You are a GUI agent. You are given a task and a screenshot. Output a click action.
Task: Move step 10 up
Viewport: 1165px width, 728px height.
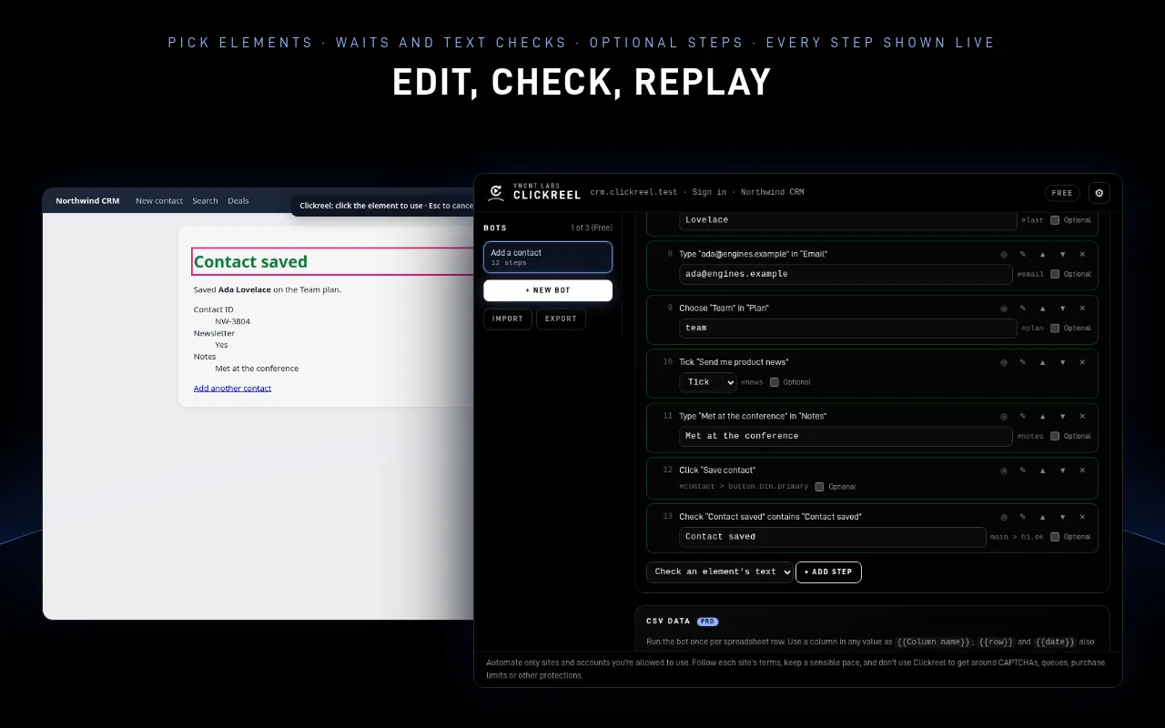coord(1043,362)
